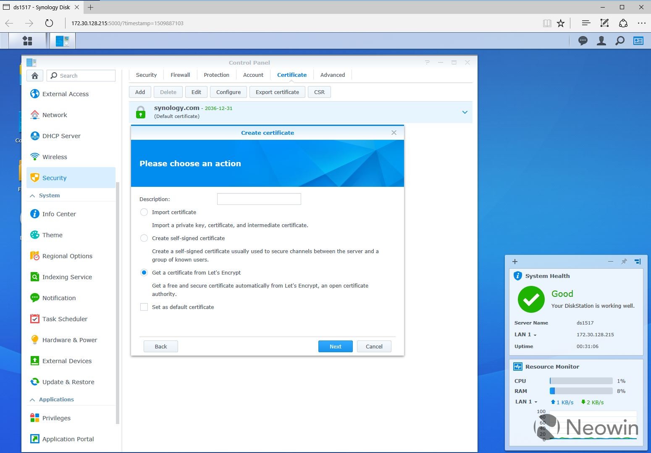Collapse the Applications section in sidebar
The width and height of the screenshot is (651, 453).
[x=32, y=400]
